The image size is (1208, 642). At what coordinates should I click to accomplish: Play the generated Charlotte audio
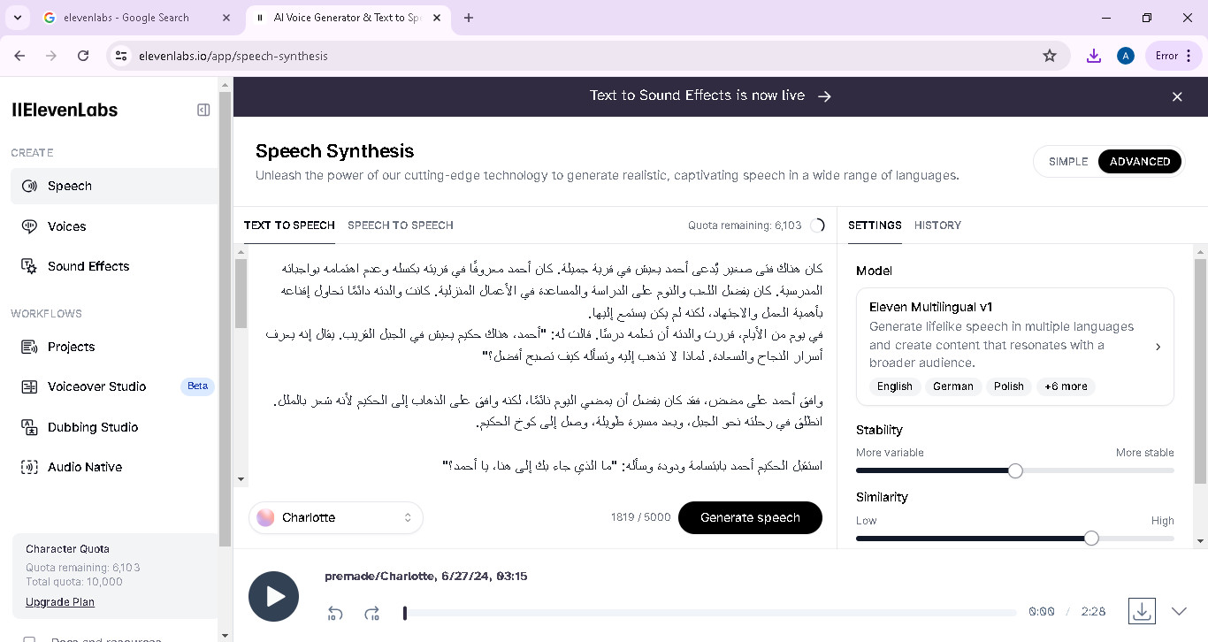pos(274,597)
